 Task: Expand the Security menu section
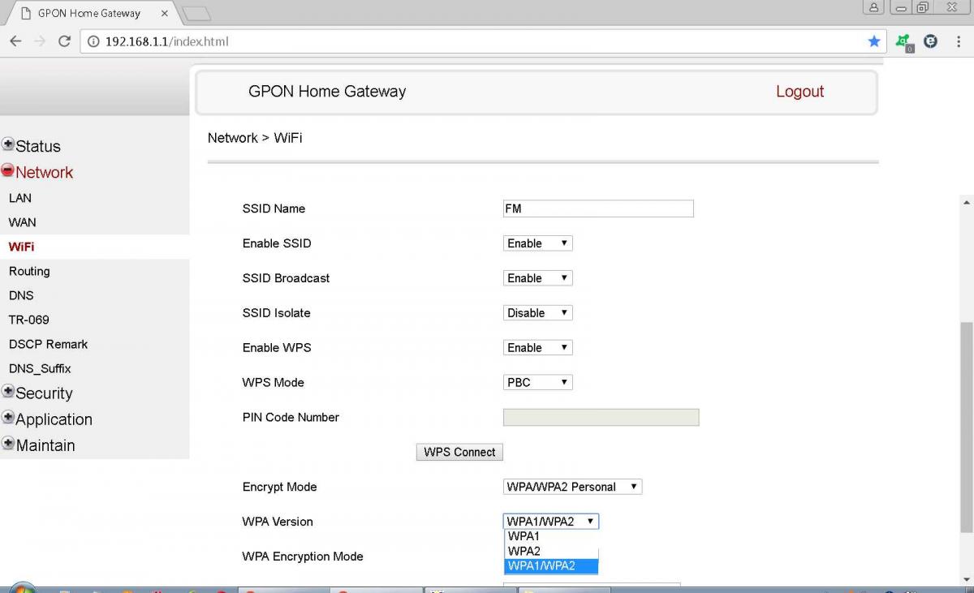[x=8, y=392]
